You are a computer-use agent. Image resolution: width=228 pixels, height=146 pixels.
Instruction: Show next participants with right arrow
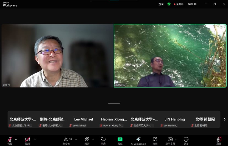(x=224, y=119)
